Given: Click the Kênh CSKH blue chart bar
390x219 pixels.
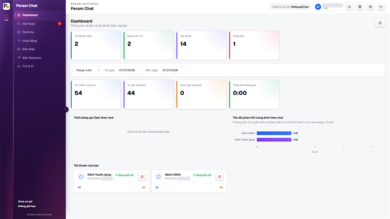Looking at the screenshot, I should 274,133.
